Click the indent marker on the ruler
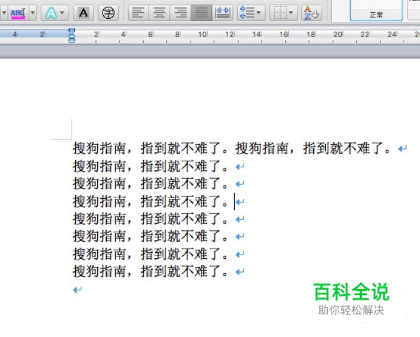 coord(72,36)
